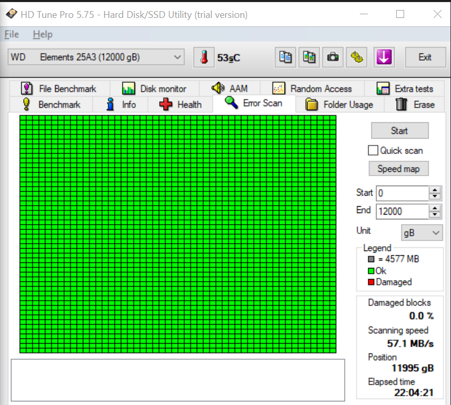Click the copy text to clipboard icon
The height and width of the screenshot is (405, 451).
pyautogui.click(x=285, y=57)
